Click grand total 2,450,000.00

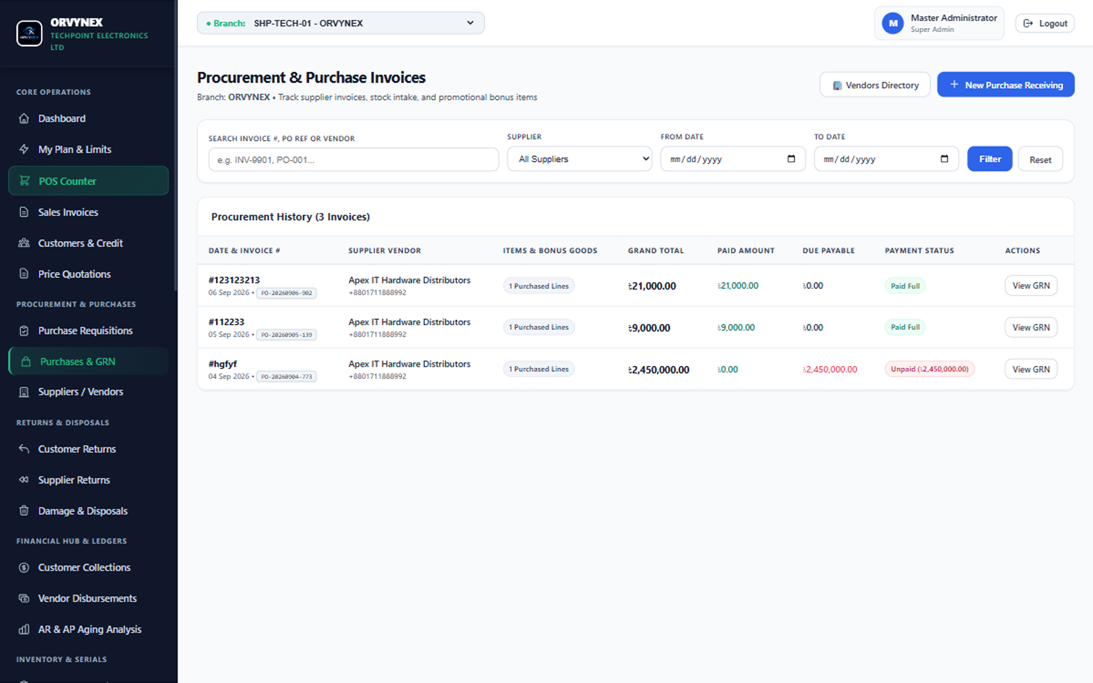pos(659,370)
